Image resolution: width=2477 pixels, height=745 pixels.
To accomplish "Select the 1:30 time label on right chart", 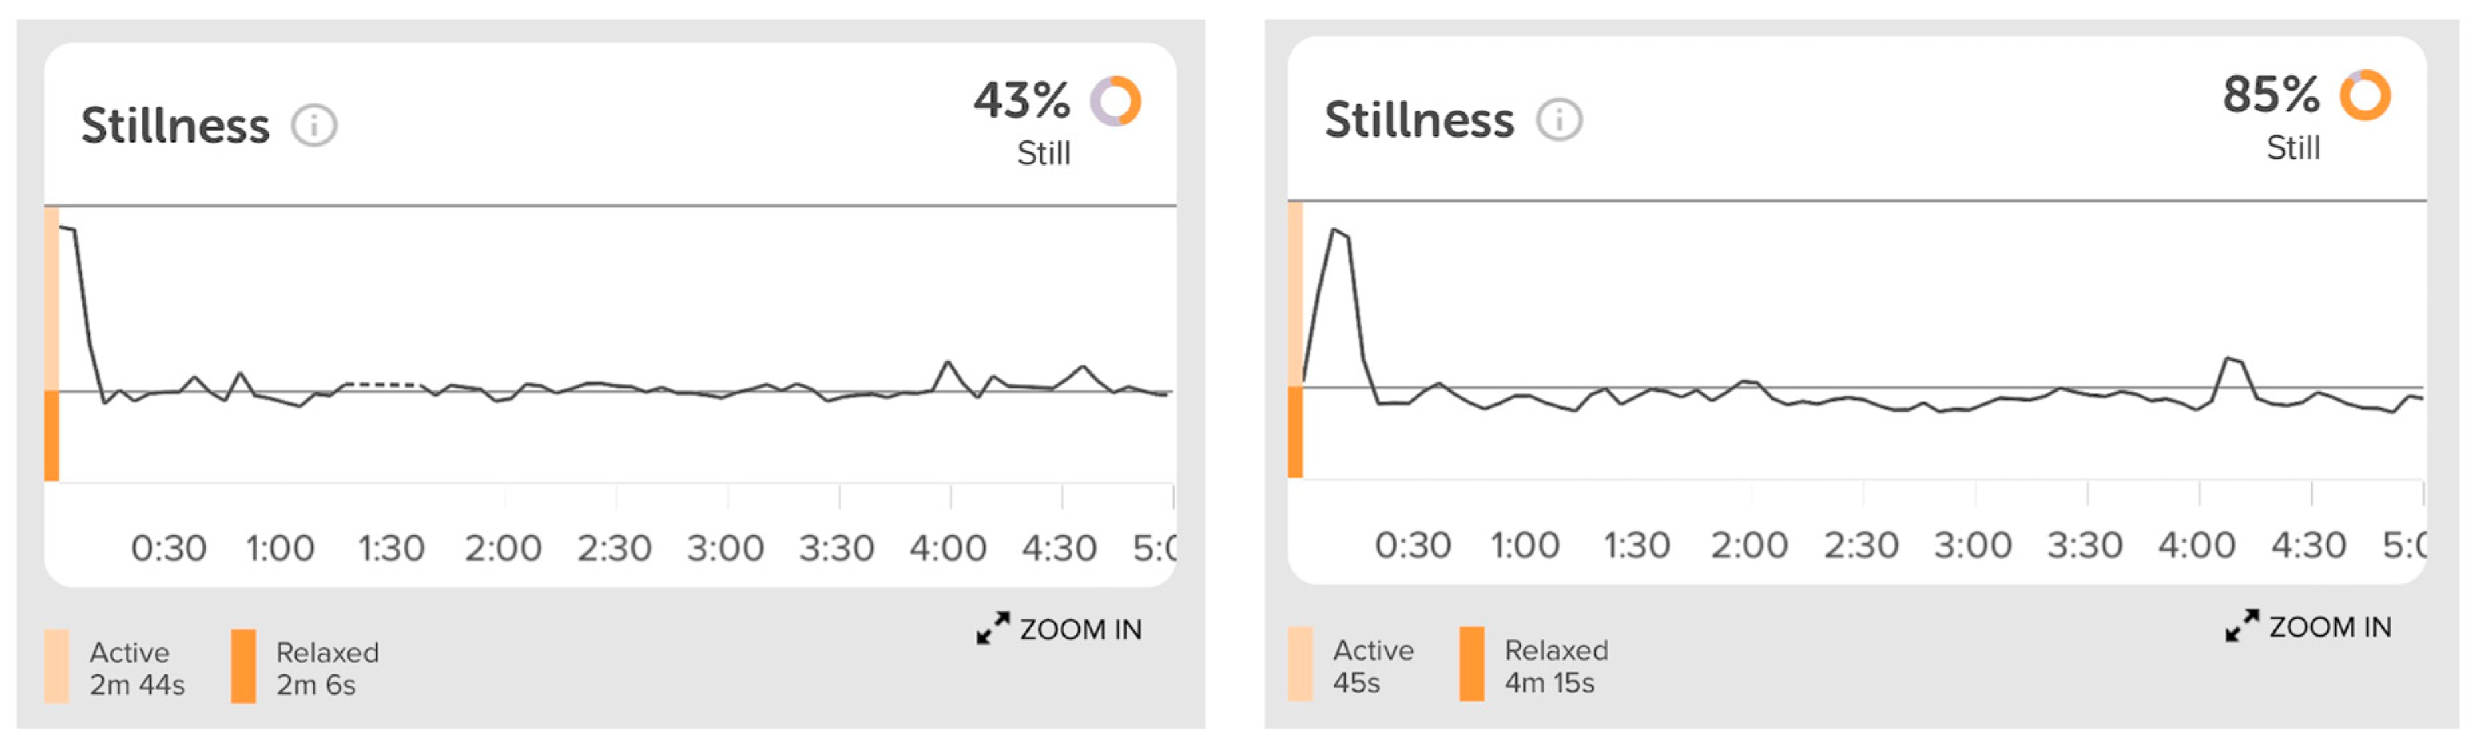I will (1636, 546).
